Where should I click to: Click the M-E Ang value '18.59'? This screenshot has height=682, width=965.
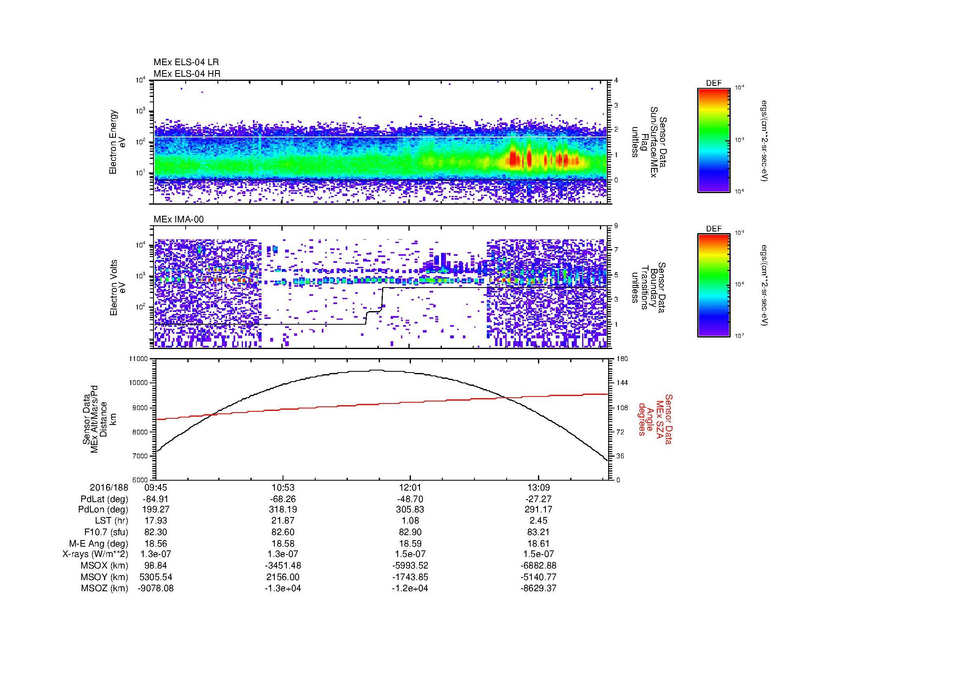tap(410, 544)
